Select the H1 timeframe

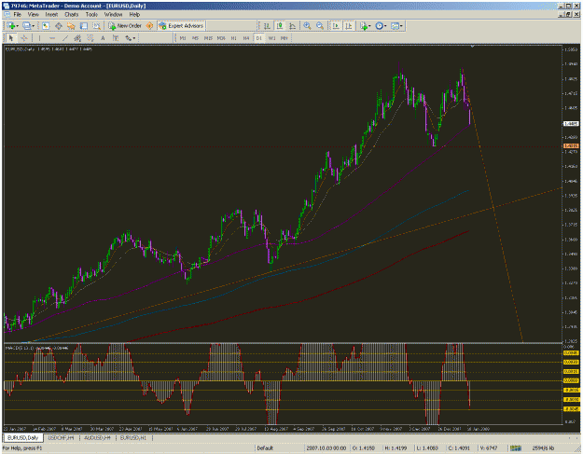click(233, 38)
